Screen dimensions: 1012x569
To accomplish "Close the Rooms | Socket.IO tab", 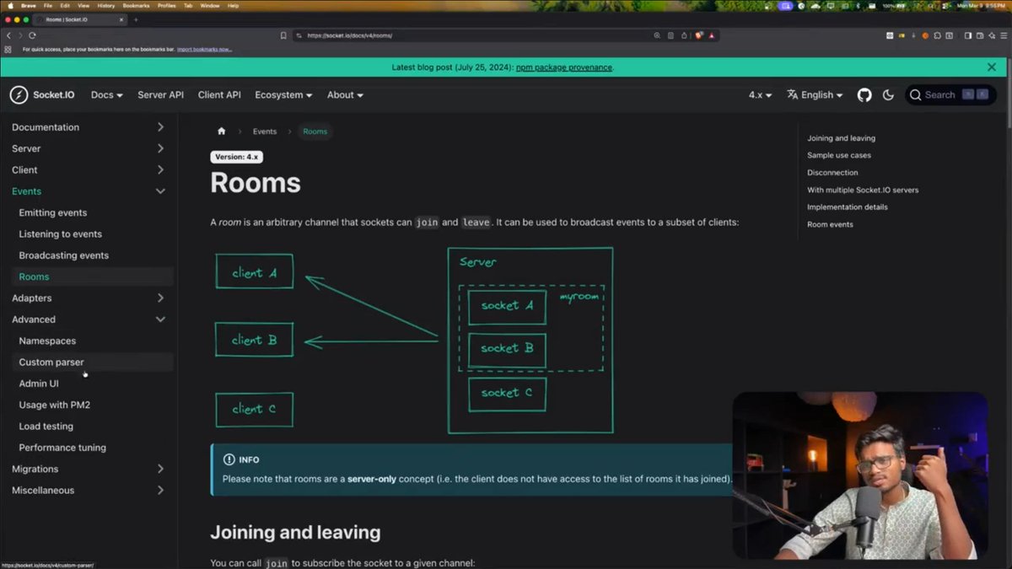I will 123,19.
